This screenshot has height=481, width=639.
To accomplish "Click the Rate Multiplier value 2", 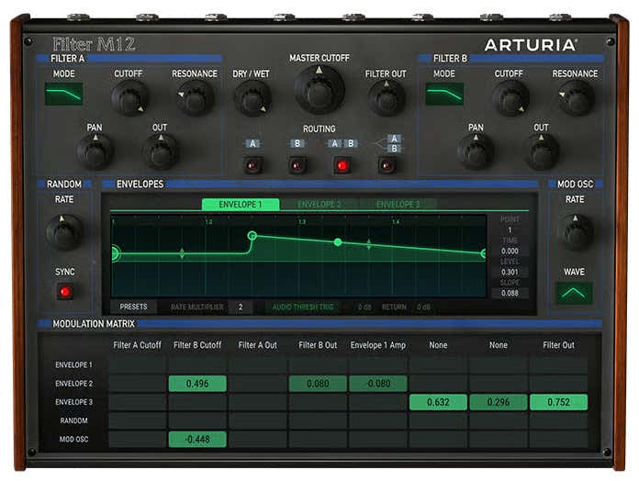I will (x=241, y=308).
